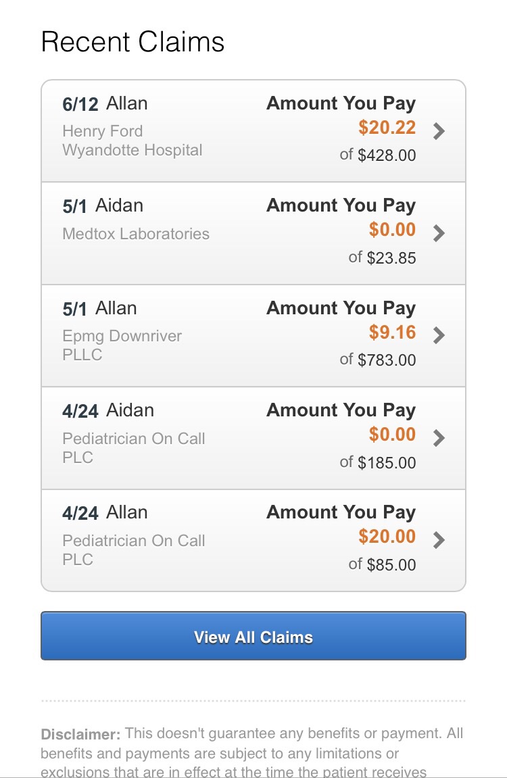The height and width of the screenshot is (778, 507).
Task: Tap the of $783.00 total amount
Action: [x=377, y=360]
